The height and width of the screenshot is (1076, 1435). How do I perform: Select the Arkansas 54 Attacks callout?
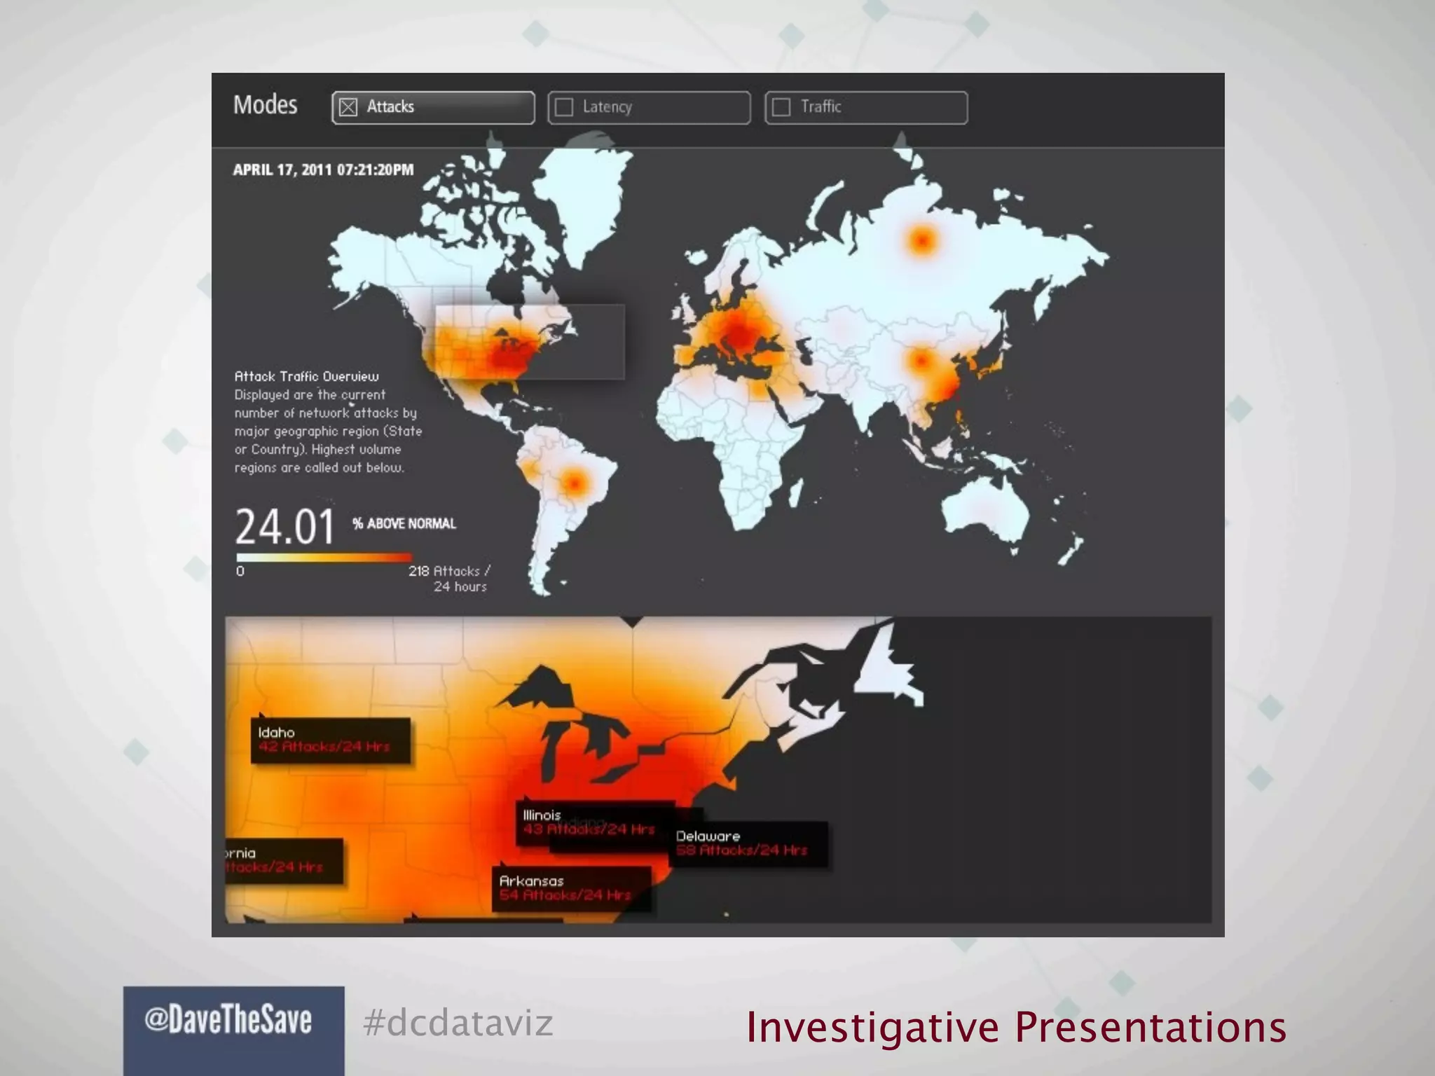pos(572,889)
